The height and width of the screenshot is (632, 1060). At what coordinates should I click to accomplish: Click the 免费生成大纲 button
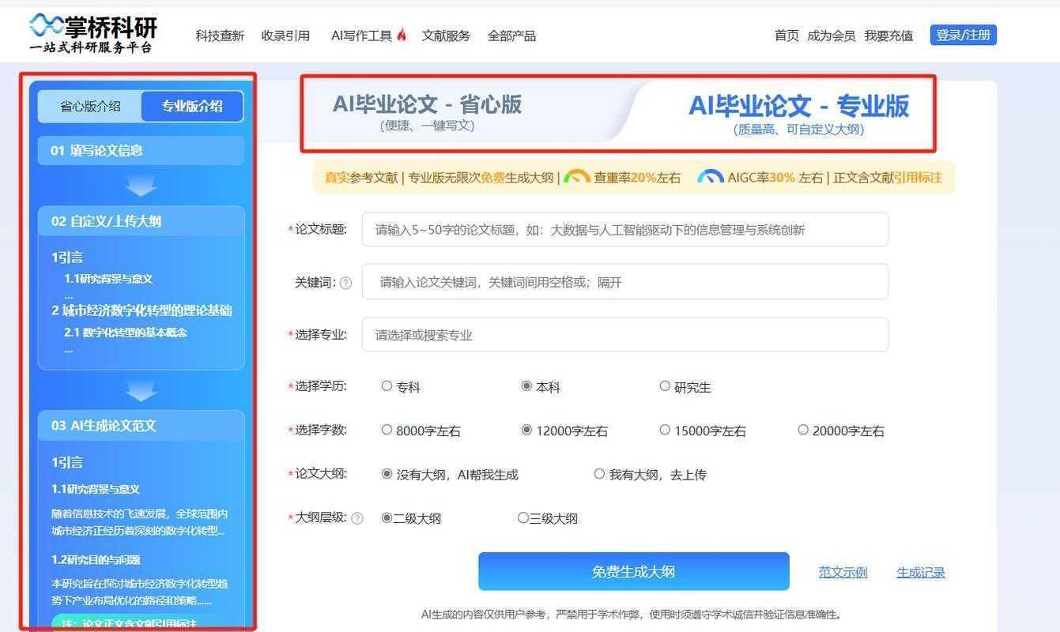[x=633, y=570]
